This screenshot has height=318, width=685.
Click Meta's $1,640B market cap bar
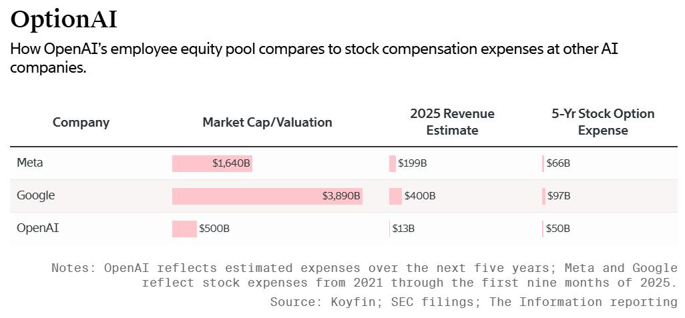(212, 163)
